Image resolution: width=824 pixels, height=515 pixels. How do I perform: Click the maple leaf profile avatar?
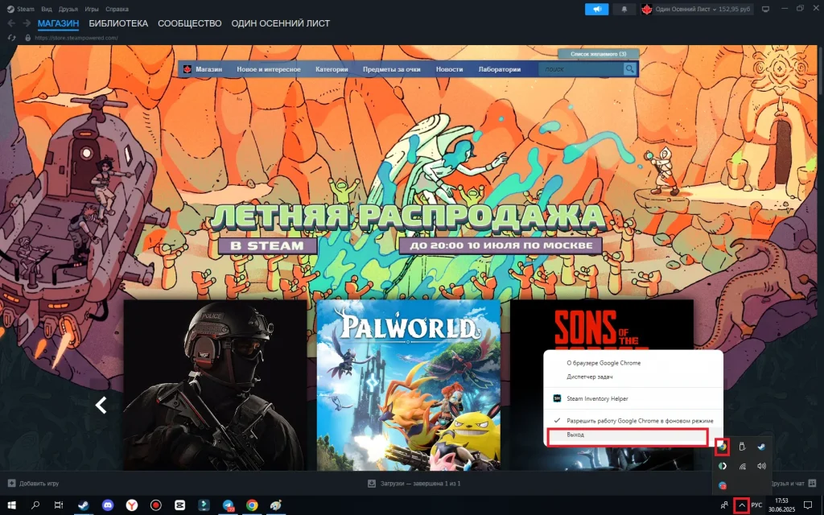pos(647,9)
